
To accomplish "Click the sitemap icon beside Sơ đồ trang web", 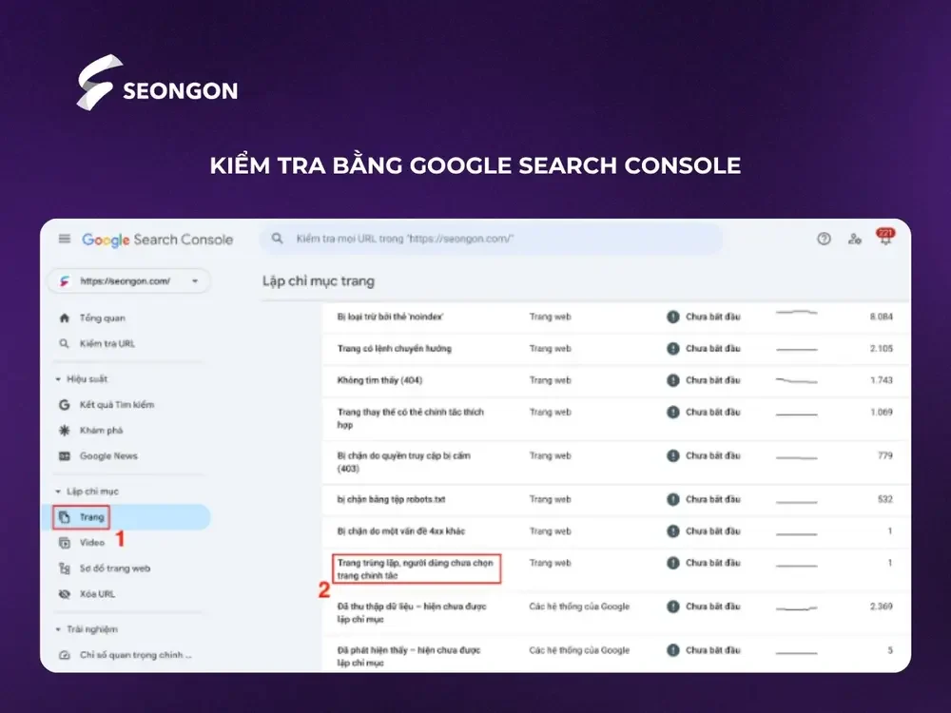I will pos(65,568).
